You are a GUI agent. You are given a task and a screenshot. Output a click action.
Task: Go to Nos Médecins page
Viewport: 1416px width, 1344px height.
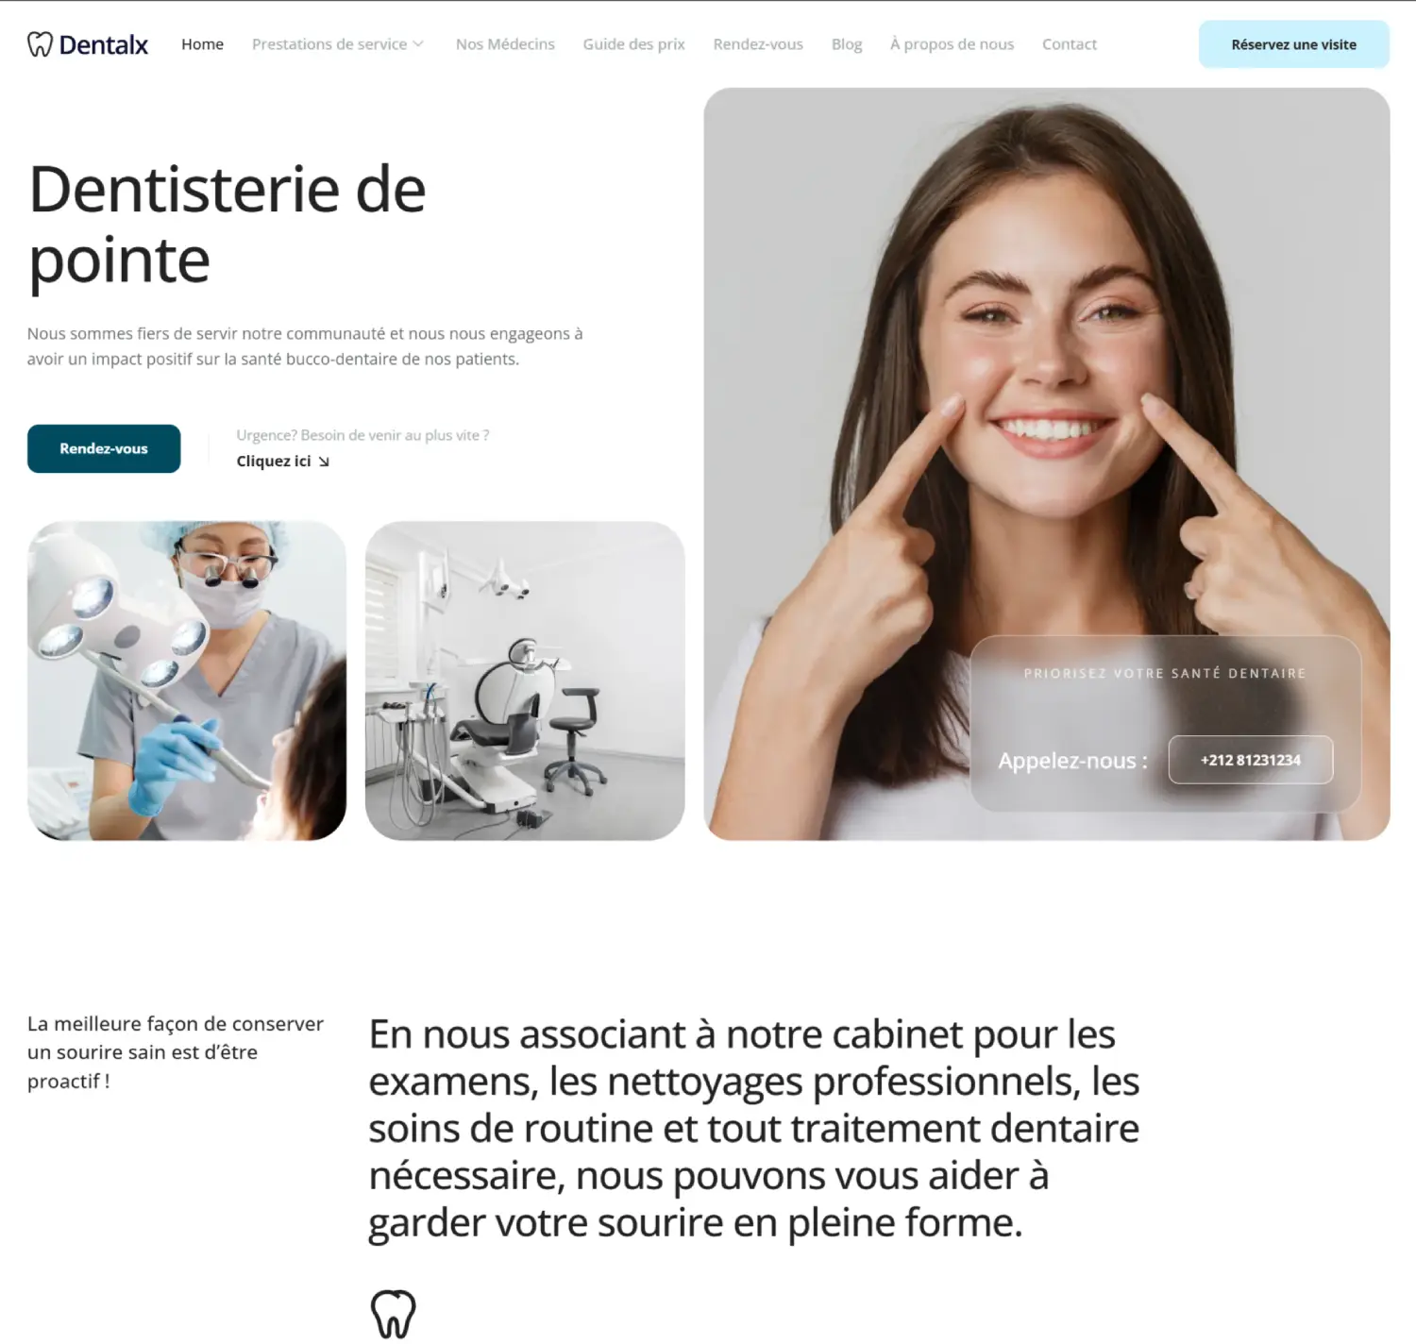(505, 44)
